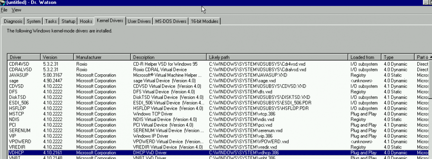Select the NDIS driver row
The height and width of the screenshot is (159, 432).
(x=218, y=119)
